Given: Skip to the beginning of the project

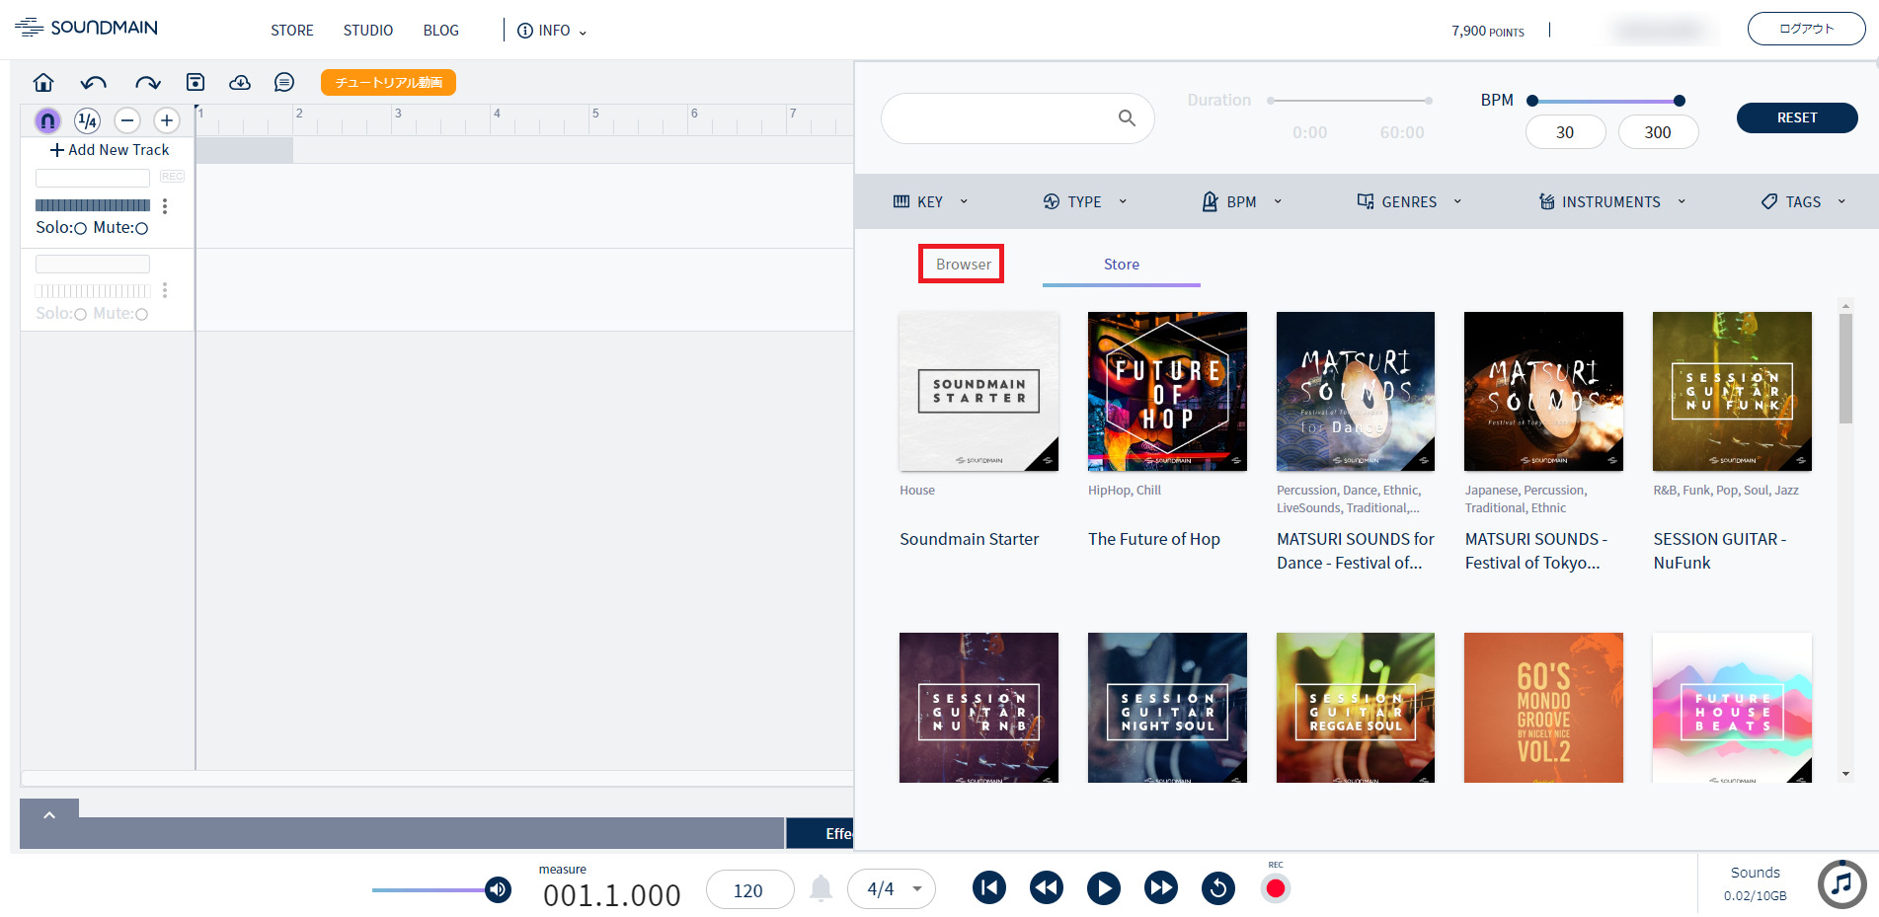Looking at the screenshot, I should (x=989, y=888).
